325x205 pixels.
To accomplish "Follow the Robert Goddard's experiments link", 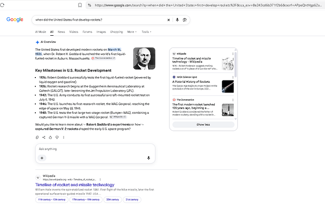I will (108, 125).
